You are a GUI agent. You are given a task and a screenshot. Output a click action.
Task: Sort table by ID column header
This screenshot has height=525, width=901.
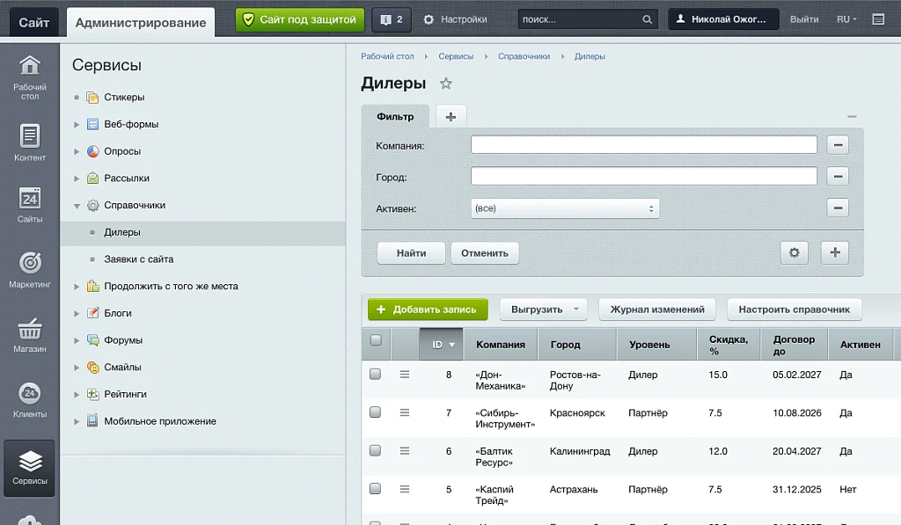tap(442, 344)
